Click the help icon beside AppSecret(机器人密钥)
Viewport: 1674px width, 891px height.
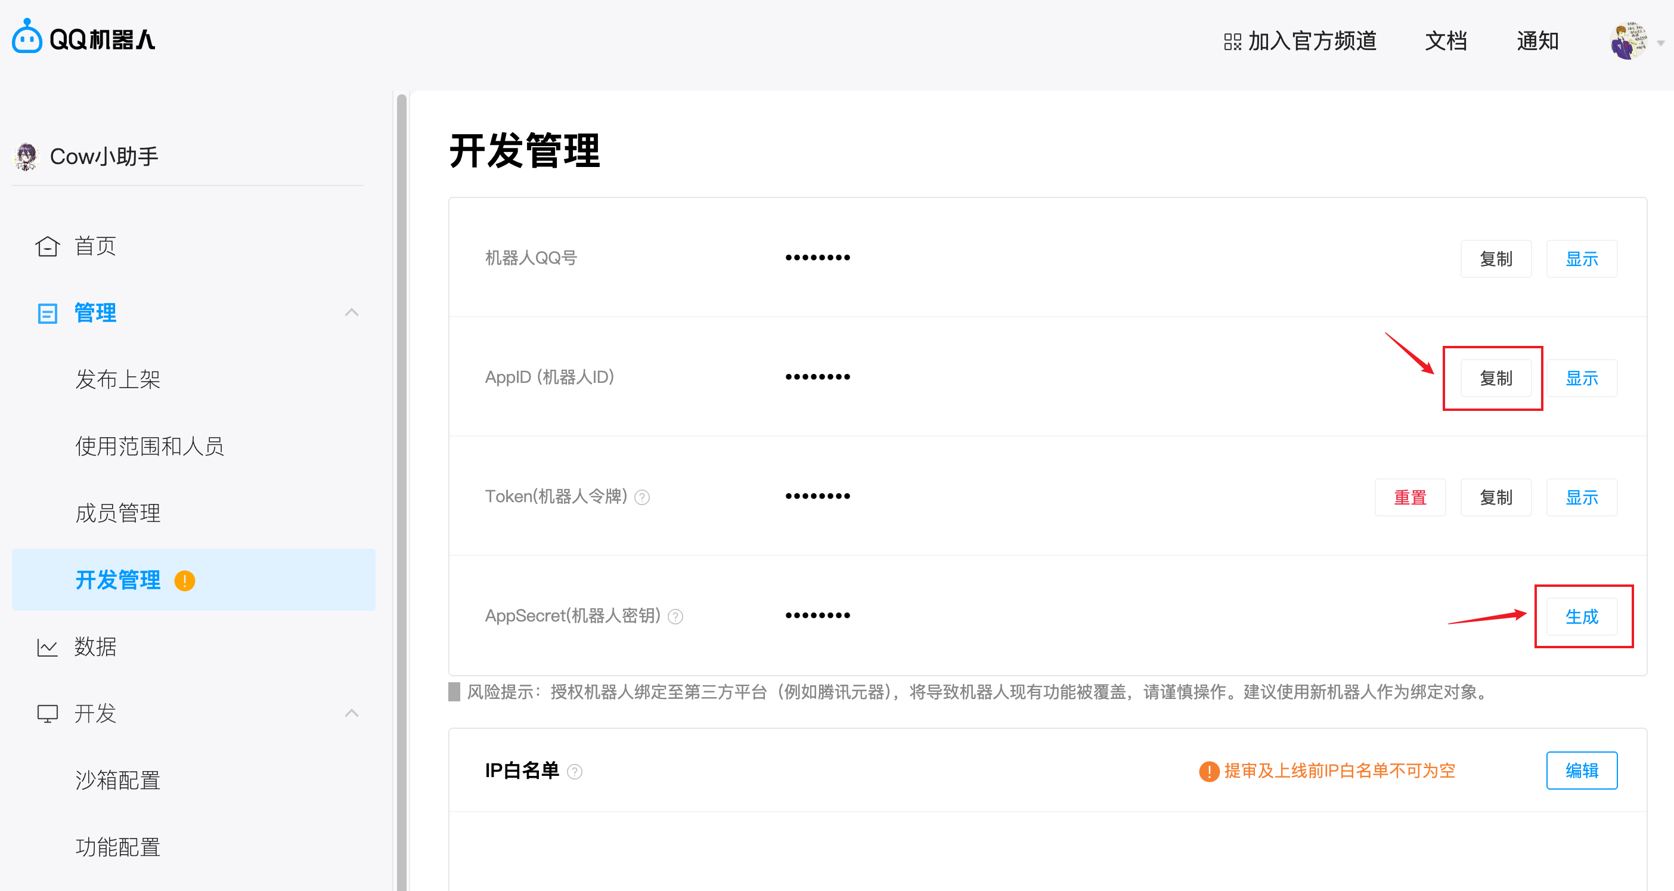pos(676,617)
